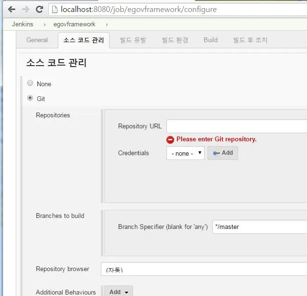This screenshot has width=307, height=296.
Task: Open the egovframework breadcrumb link
Action: pos(75,24)
